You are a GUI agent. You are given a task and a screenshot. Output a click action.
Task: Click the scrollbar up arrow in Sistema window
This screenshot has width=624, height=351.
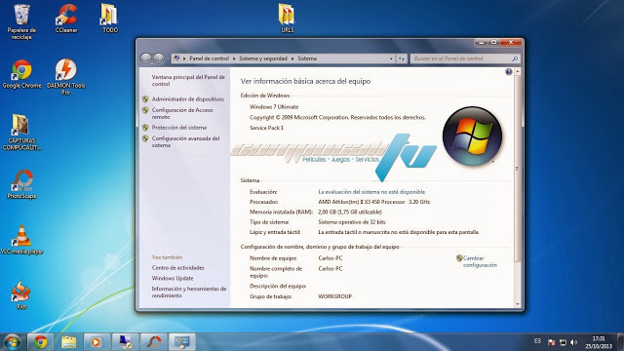[518, 71]
